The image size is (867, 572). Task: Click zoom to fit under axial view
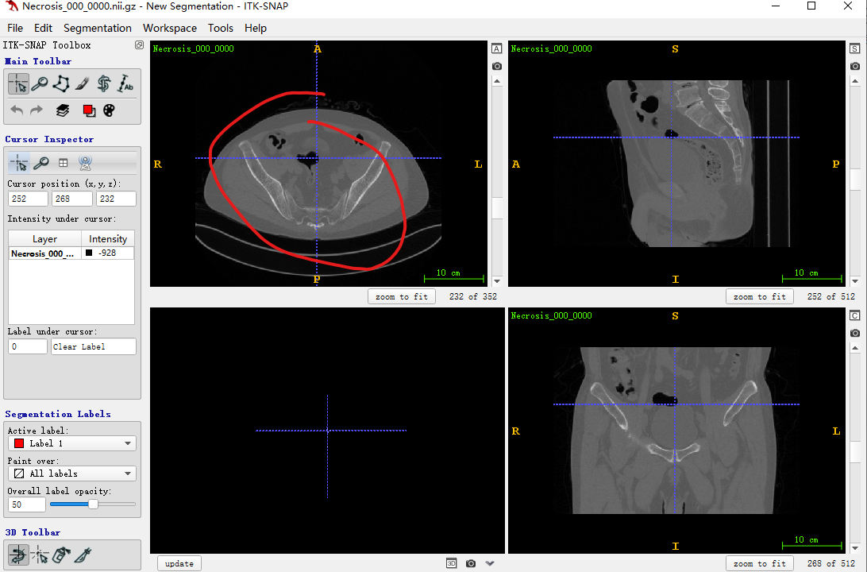[x=402, y=296]
